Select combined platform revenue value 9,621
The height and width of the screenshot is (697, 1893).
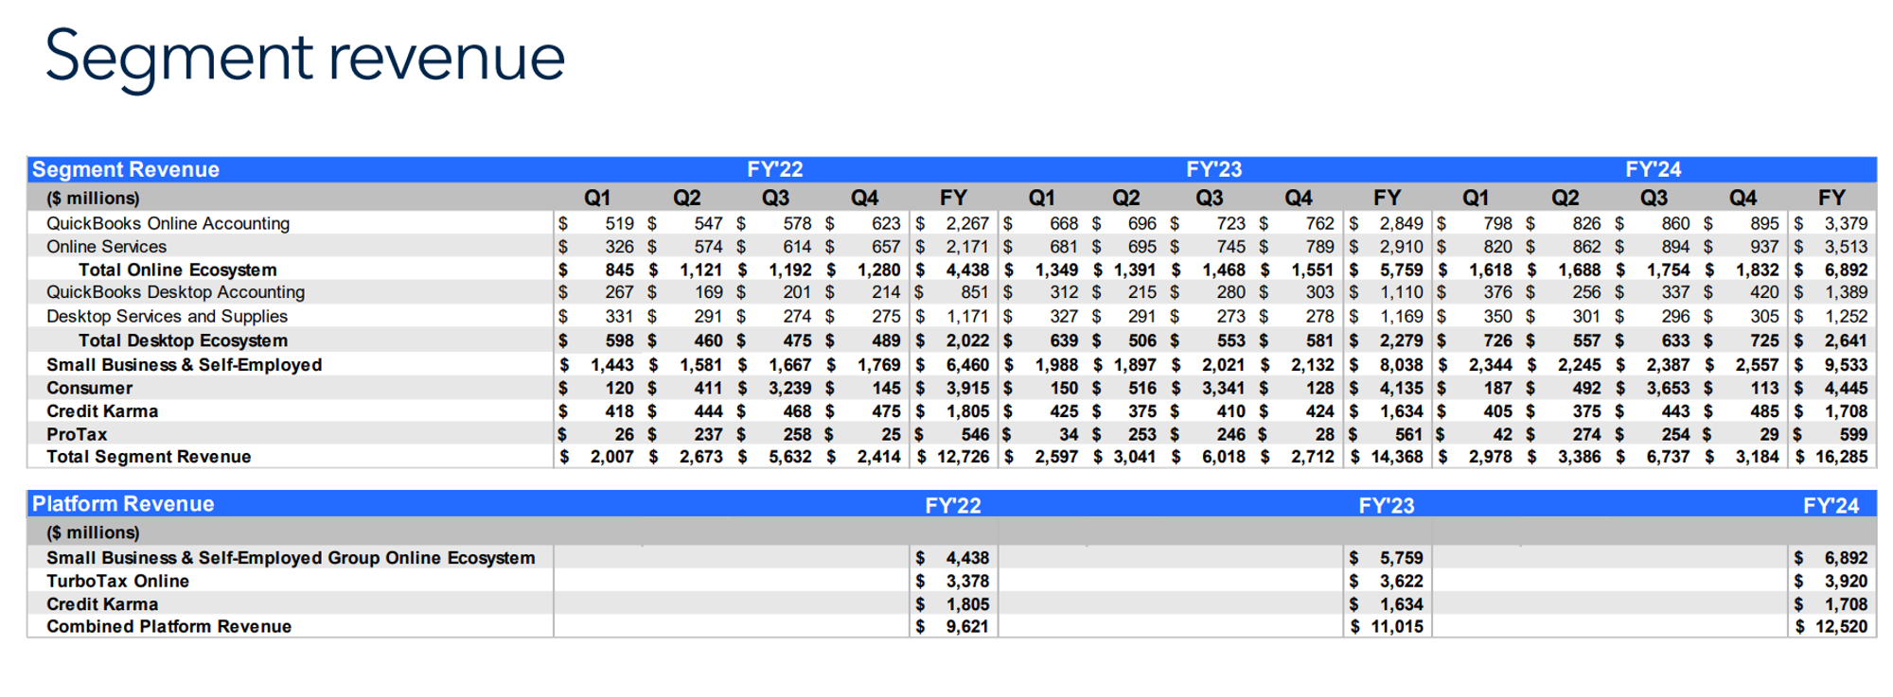tap(967, 626)
